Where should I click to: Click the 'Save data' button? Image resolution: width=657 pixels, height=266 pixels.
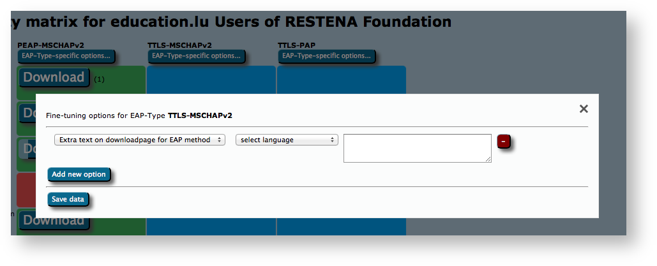68,199
